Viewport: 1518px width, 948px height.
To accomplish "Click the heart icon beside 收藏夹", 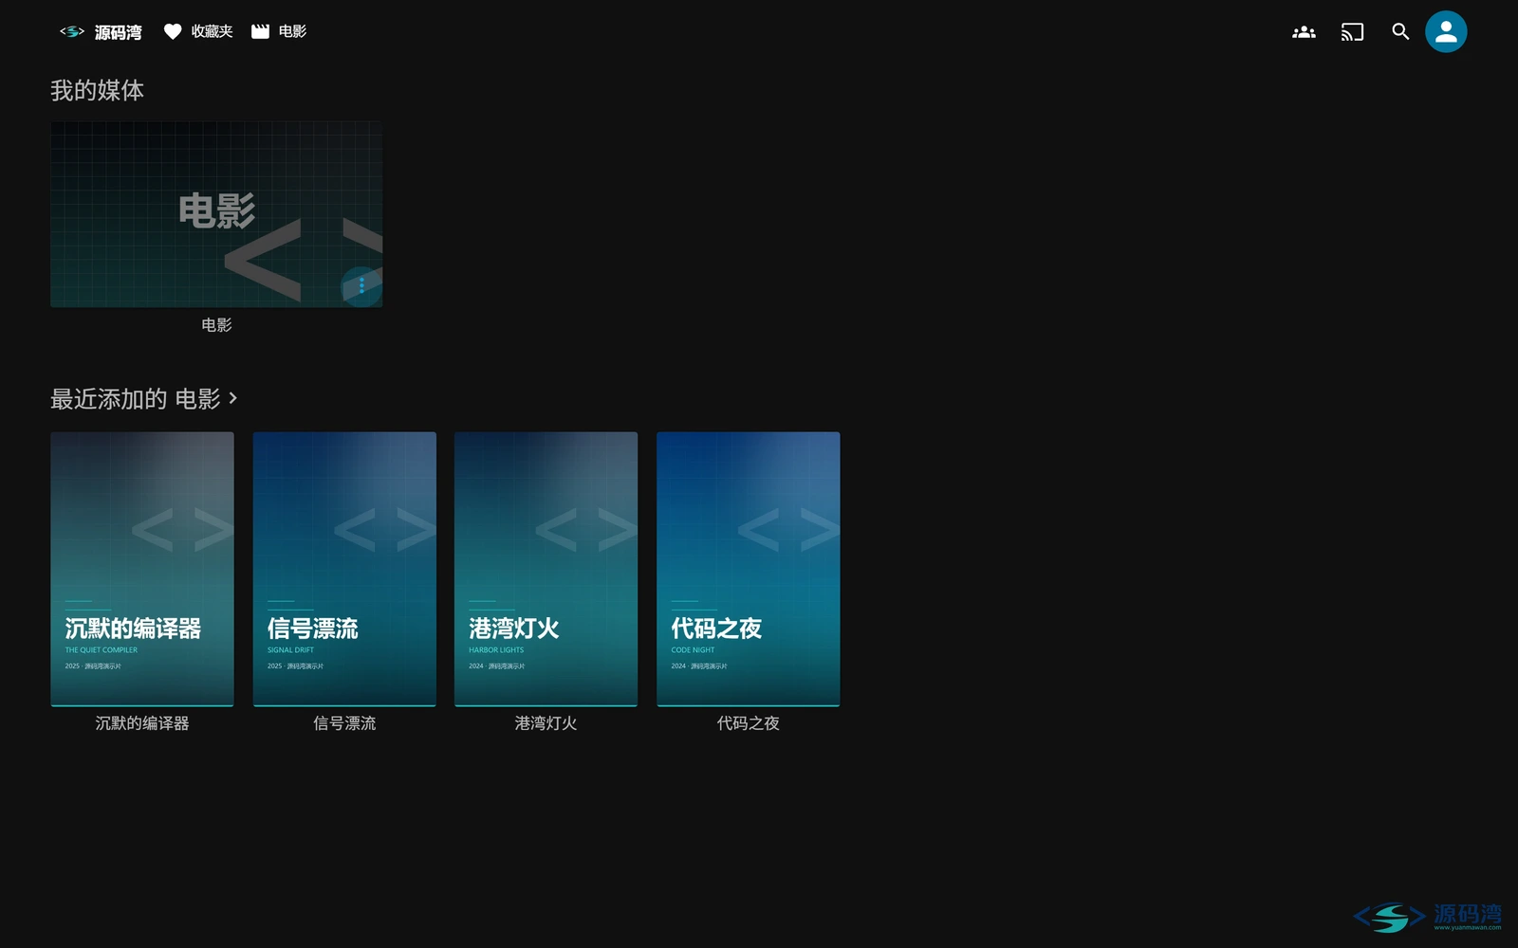I will (173, 31).
